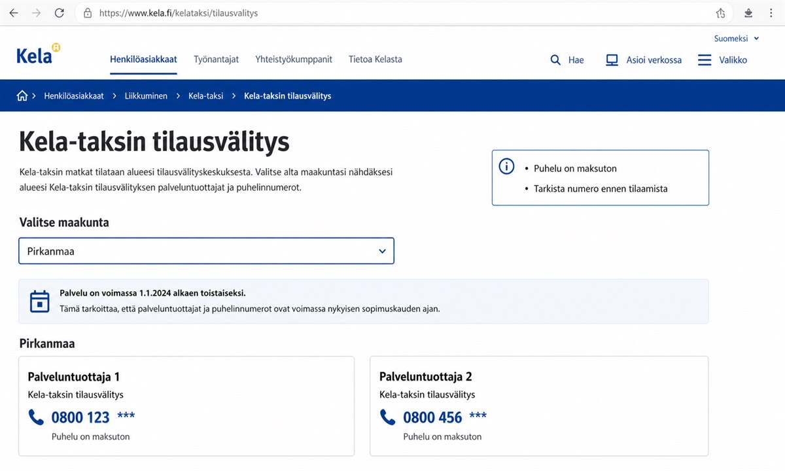Click Puhelu on maksuton in info box
This screenshot has width=785, height=471.
576,168
